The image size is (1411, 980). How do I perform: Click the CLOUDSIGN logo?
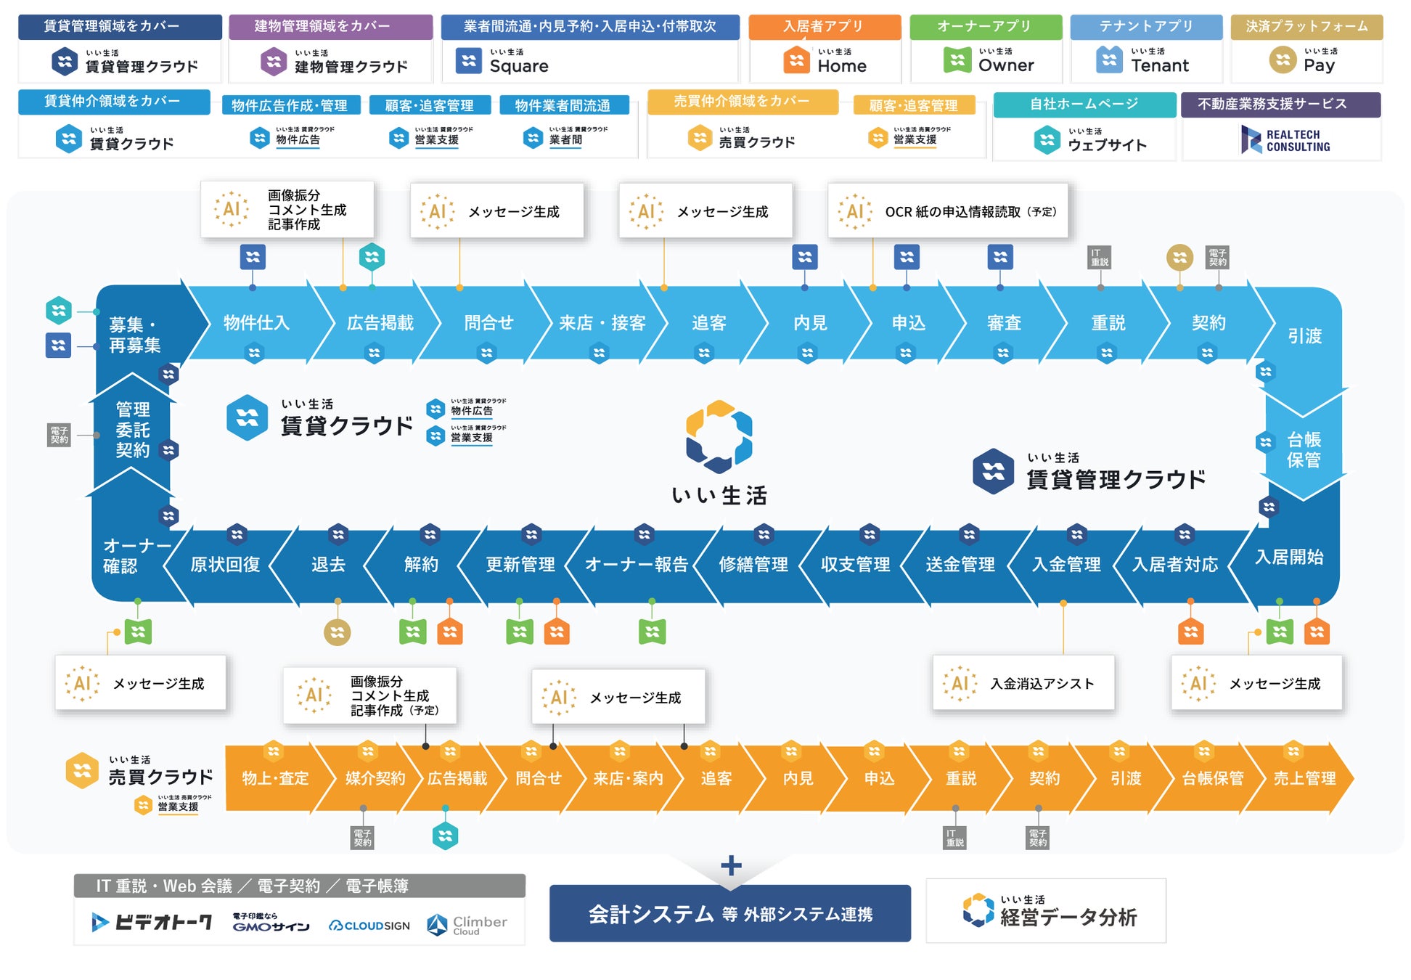[369, 926]
